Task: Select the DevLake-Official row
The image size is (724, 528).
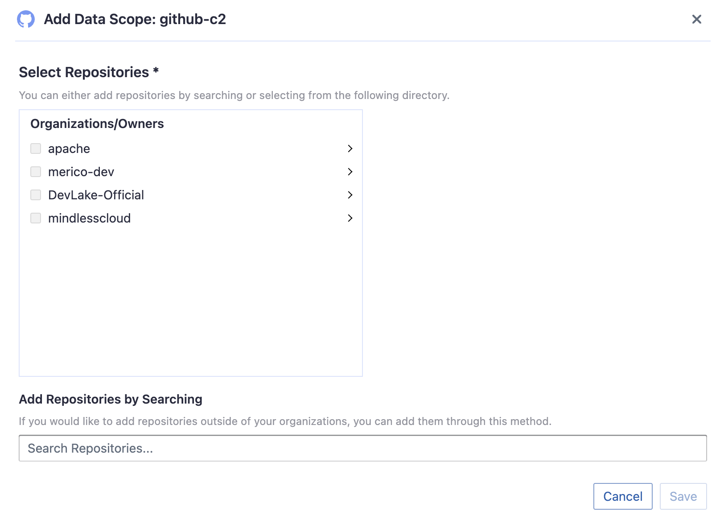Action: pyautogui.click(x=96, y=195)
